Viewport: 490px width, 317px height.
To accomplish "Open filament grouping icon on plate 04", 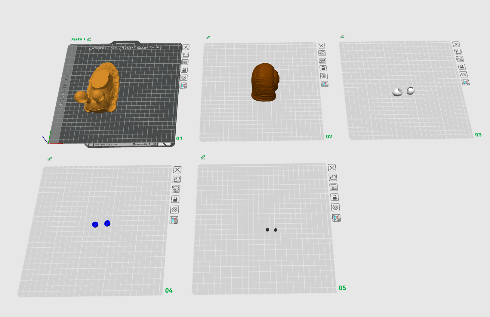I will pos(174,220).
